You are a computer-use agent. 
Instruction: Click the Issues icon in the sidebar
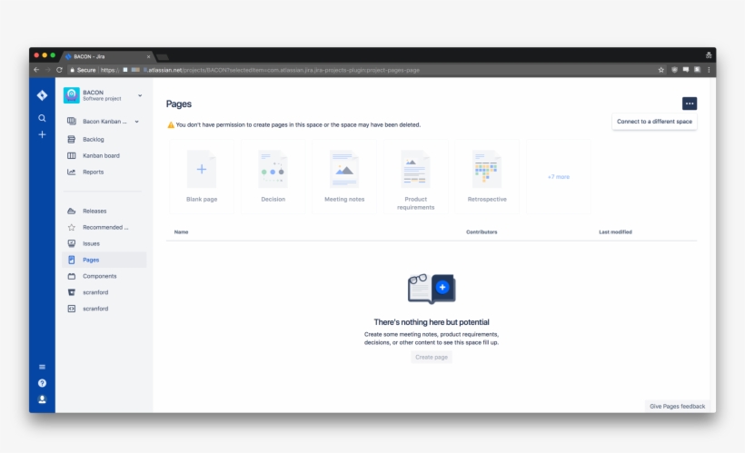point(71,243)
